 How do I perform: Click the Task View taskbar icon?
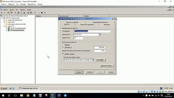[15, 96]
